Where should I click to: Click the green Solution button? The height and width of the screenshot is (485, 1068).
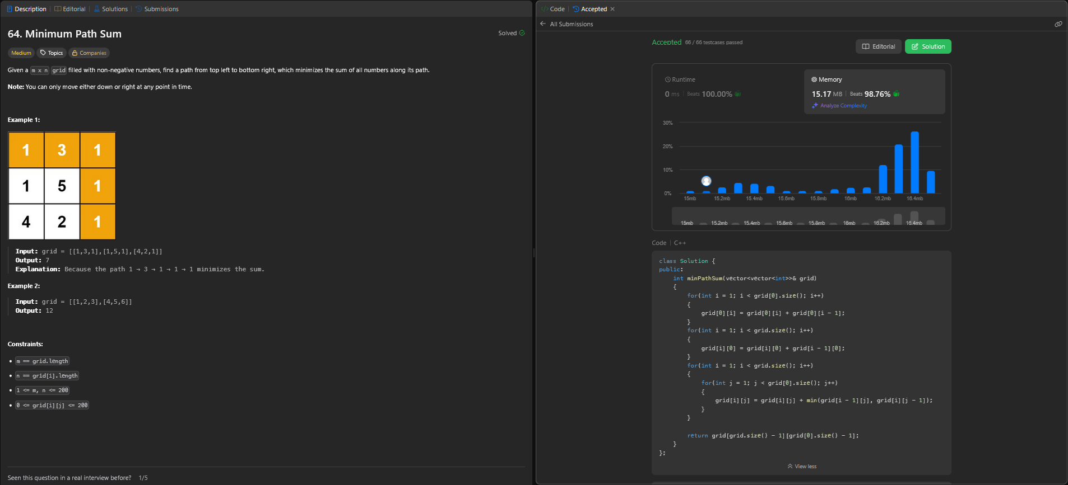coord(927,46)
